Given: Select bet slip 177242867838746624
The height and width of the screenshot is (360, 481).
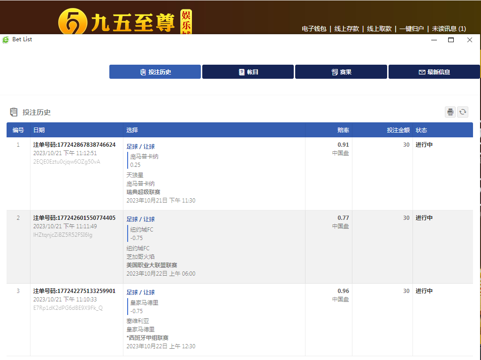Looking at the screenshot, I should 74,145.
